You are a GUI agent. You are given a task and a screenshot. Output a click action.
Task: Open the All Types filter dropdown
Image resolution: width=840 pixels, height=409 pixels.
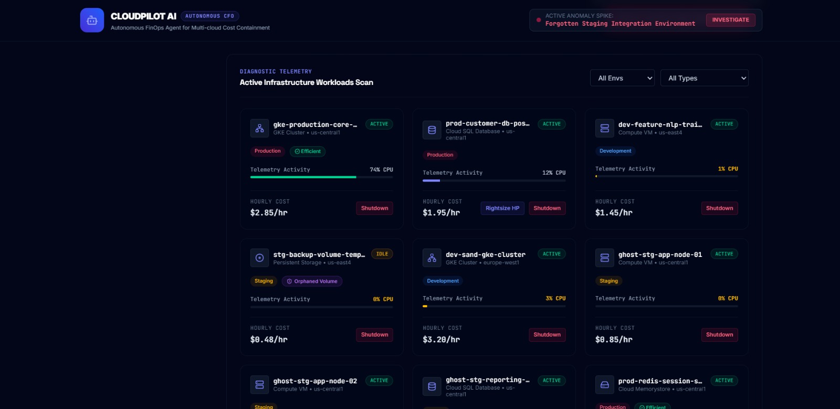pyautogui.click(x=705, y=78)
